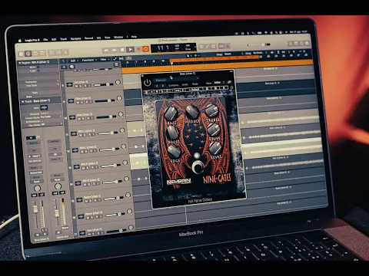Open Quick Help in the control bar
Viewport: 369px width, 276px height.
point(35,54)
